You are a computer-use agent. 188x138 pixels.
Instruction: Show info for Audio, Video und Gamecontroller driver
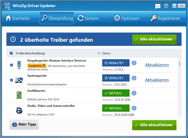pos(134,108)
